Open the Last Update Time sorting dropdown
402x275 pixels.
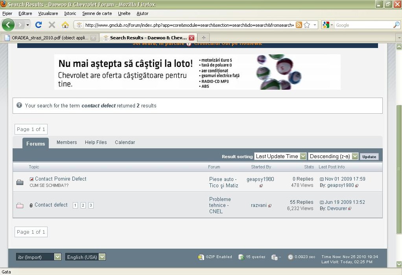pyautogui.click(x=280, y=156)
